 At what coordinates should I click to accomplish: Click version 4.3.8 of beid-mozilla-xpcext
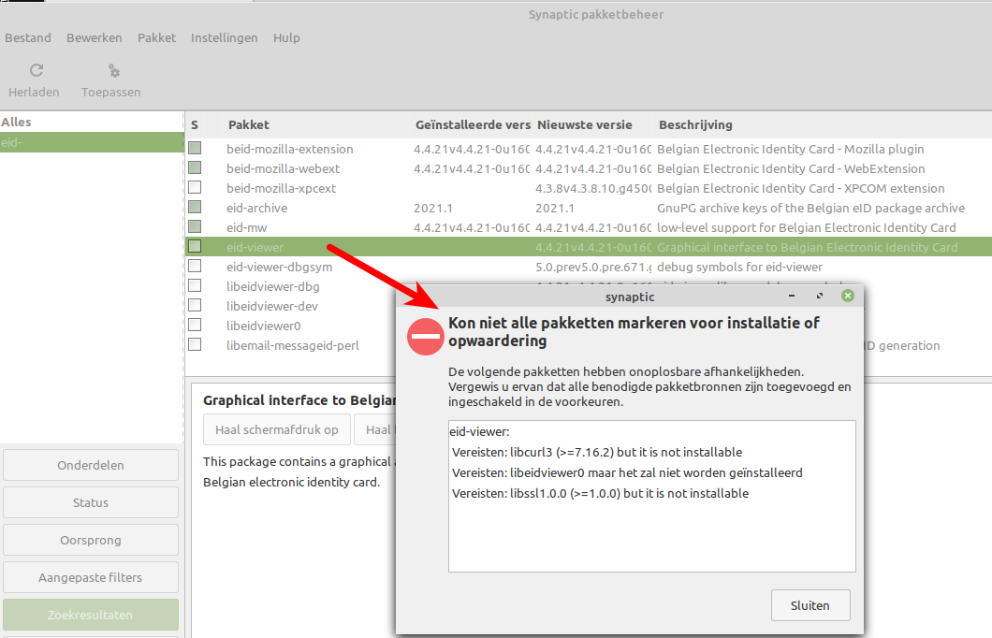click(592, 188)
